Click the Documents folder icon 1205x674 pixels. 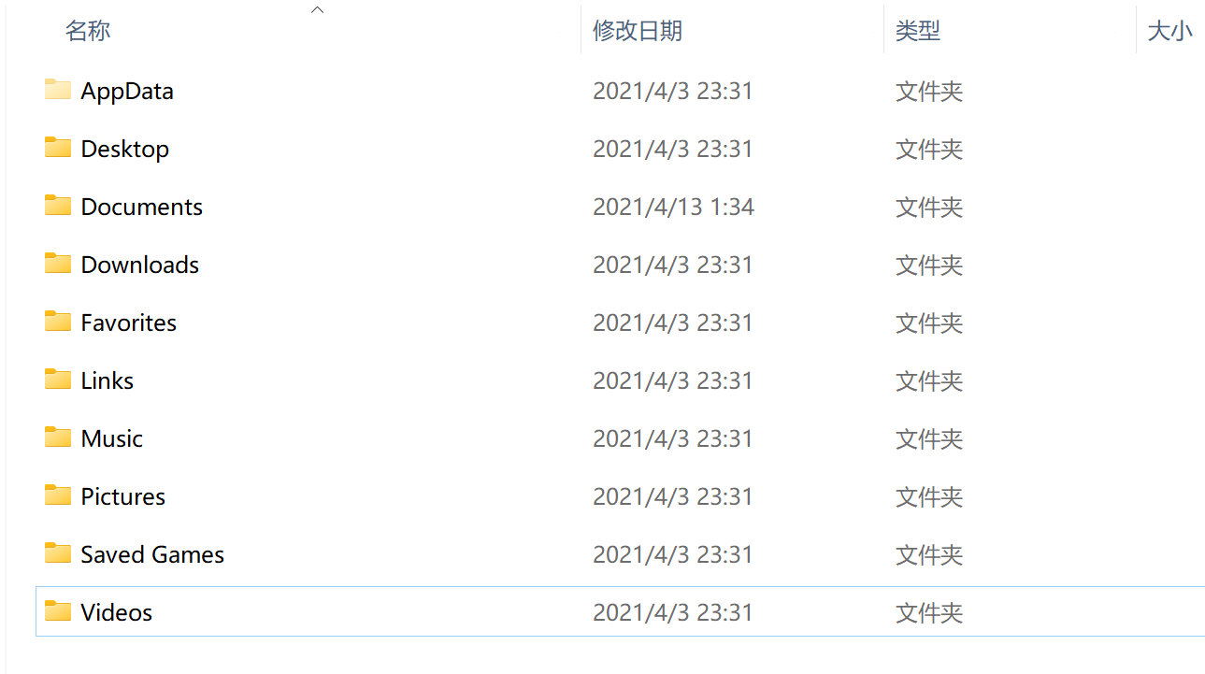pos(58,206)
